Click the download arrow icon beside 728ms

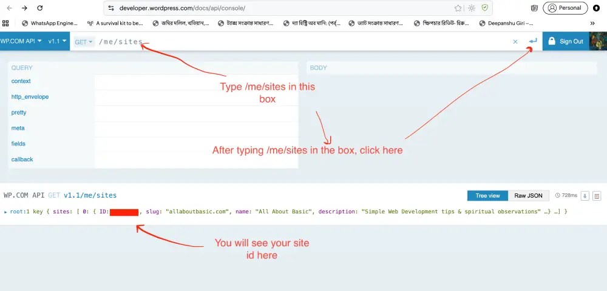click(585, 196)
